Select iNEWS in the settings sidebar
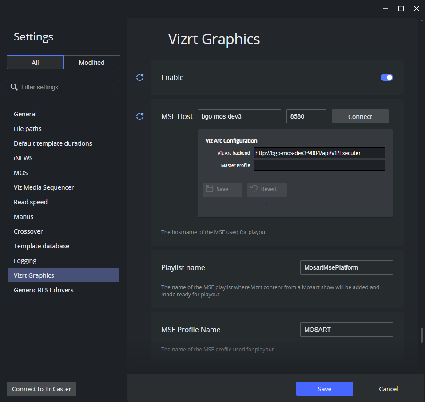 click(23, 158)
